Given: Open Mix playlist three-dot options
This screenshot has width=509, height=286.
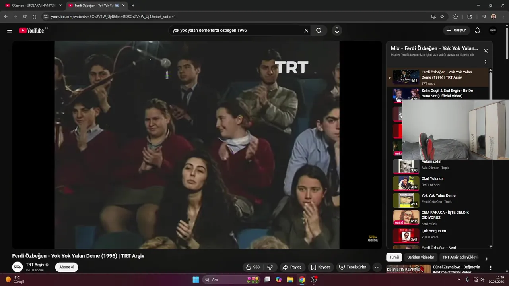Looking at the screenshot, I should [x=486, y=62].
